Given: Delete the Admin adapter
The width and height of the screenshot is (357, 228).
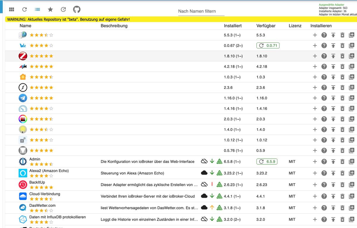Looking at the screenshot, I should 342,161.
